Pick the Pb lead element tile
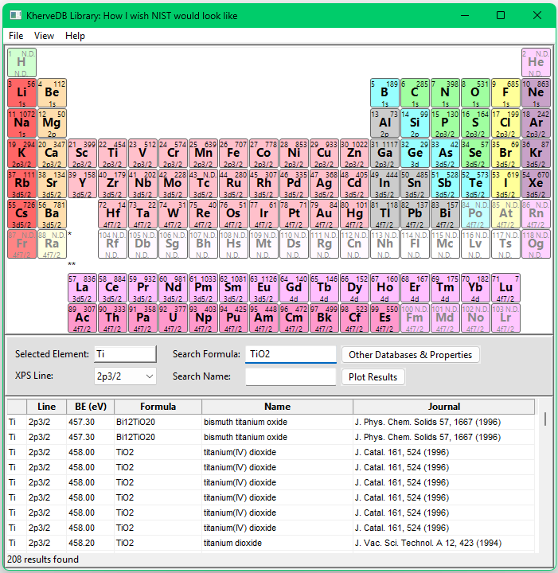Image resolution: width=558 pixels, height=573 pixels. 415,214
